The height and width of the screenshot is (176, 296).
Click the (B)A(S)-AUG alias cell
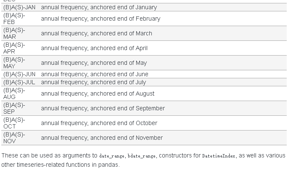coord(14,93)
